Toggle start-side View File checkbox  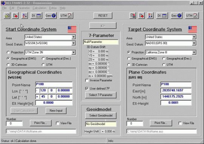pyautogui.click(x=57, y=123)
